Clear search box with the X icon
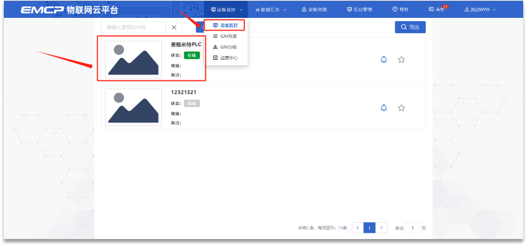This screenshot has height=246, width=527. (174, 27)
